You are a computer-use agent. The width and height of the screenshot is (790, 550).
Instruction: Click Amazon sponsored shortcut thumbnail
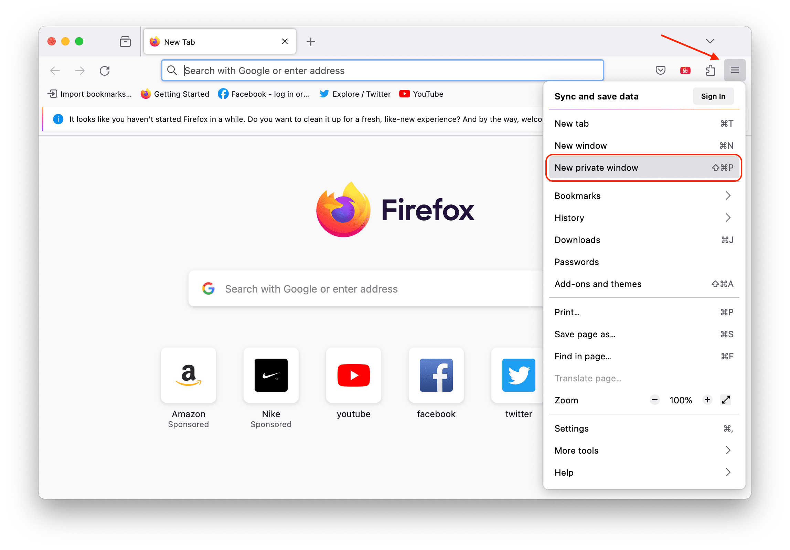189,375
